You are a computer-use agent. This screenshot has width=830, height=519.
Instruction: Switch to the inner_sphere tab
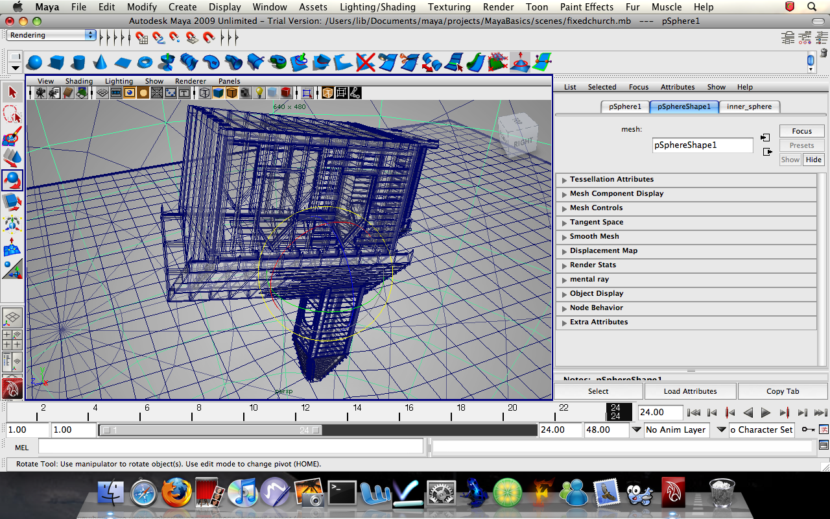click(749, 106)
